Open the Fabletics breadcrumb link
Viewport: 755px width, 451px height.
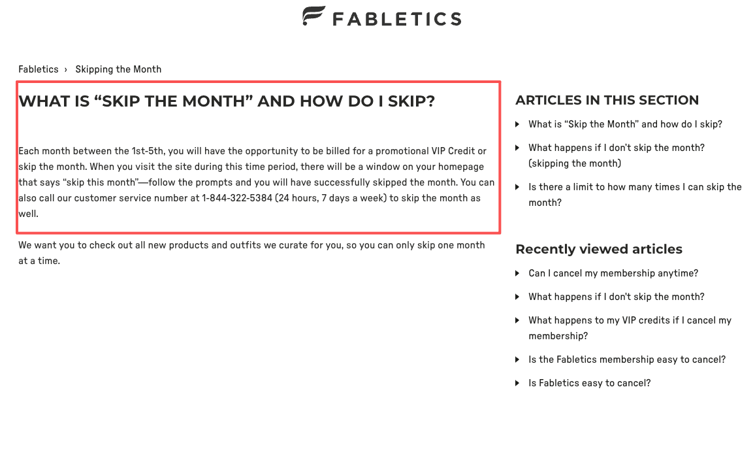click(x=39, y=69)
